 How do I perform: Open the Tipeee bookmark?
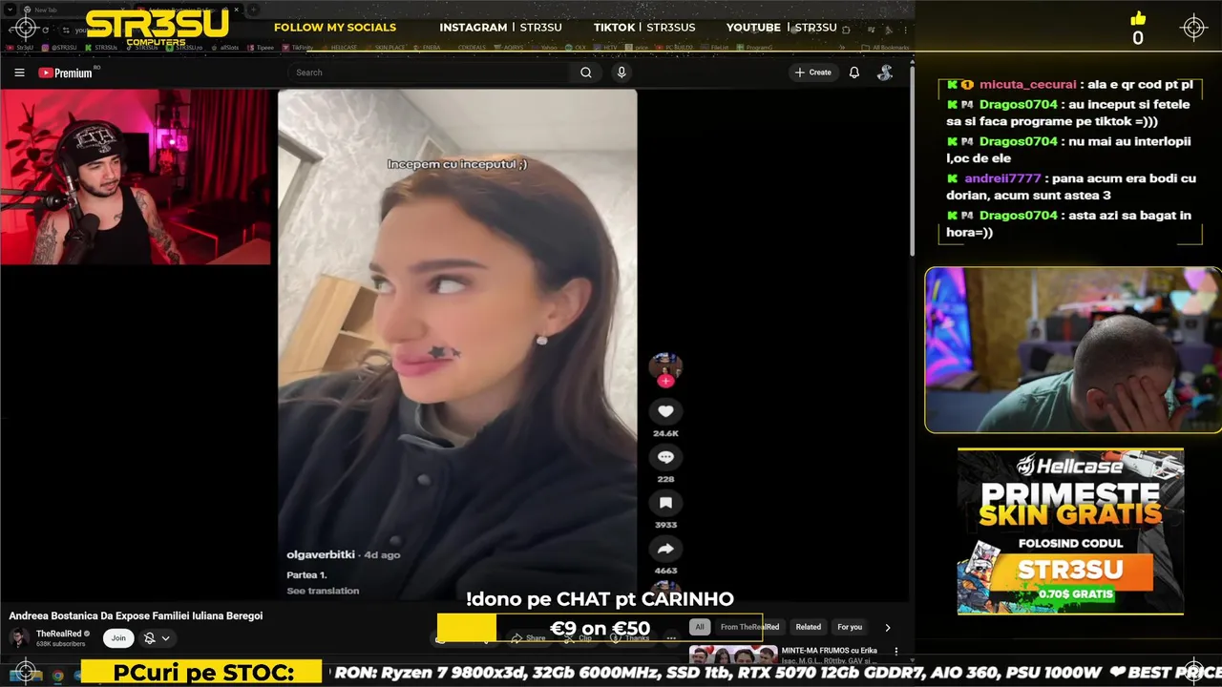point(261,47)
